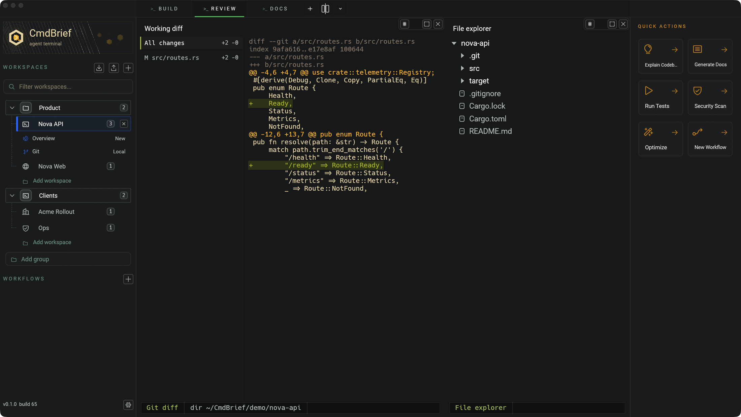Collapse the Clients group chevron
The width and height of the screenshot is (741, 417).
(12, 195)
